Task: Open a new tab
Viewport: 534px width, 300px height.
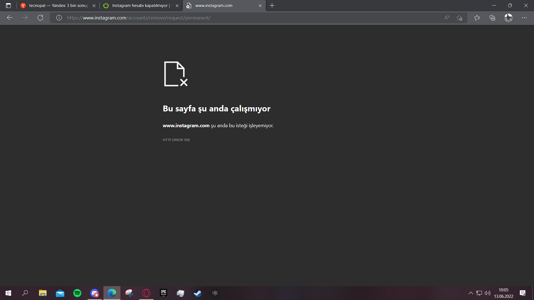Action: tap(272, 6)
